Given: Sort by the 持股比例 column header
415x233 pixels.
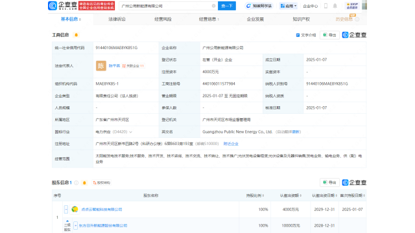Looking at the screenshot, I should click(x=255, y=195).
